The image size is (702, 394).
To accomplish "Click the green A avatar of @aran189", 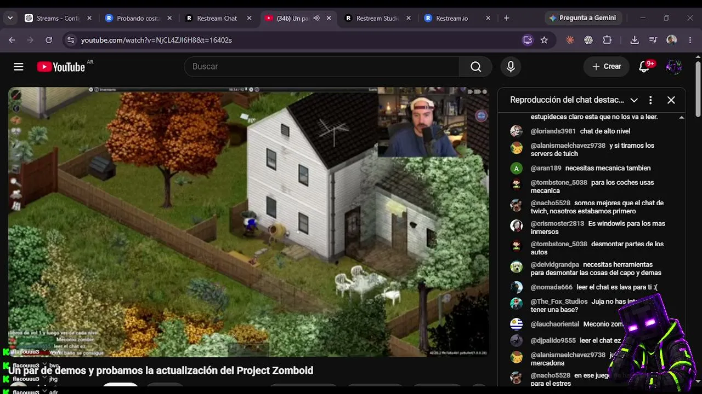I will click(516, 169).
